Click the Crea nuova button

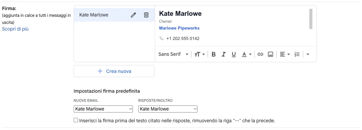click(114, 71)
